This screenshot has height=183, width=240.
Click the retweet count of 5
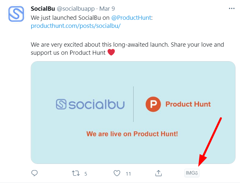pos(86,174)
